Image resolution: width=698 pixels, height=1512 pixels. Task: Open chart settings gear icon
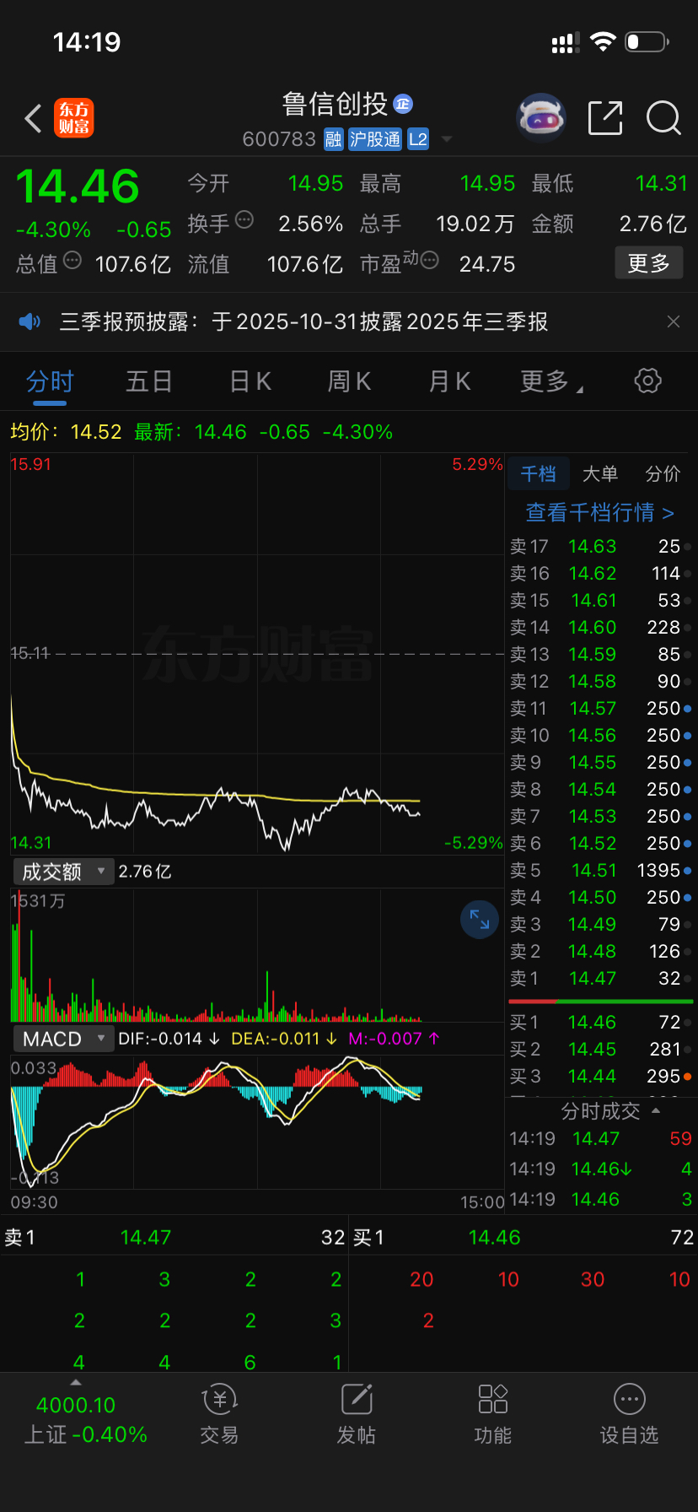coord(647,381)
